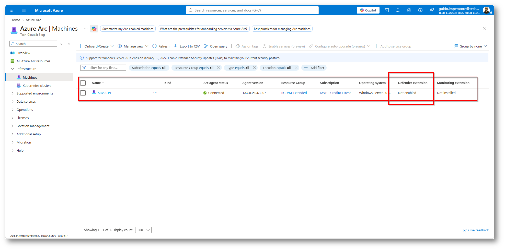
Task: Expand the Migration section
Action: (x=13, y=142)
